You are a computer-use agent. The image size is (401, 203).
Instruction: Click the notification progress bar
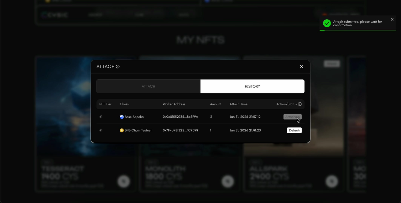point(357,30)
